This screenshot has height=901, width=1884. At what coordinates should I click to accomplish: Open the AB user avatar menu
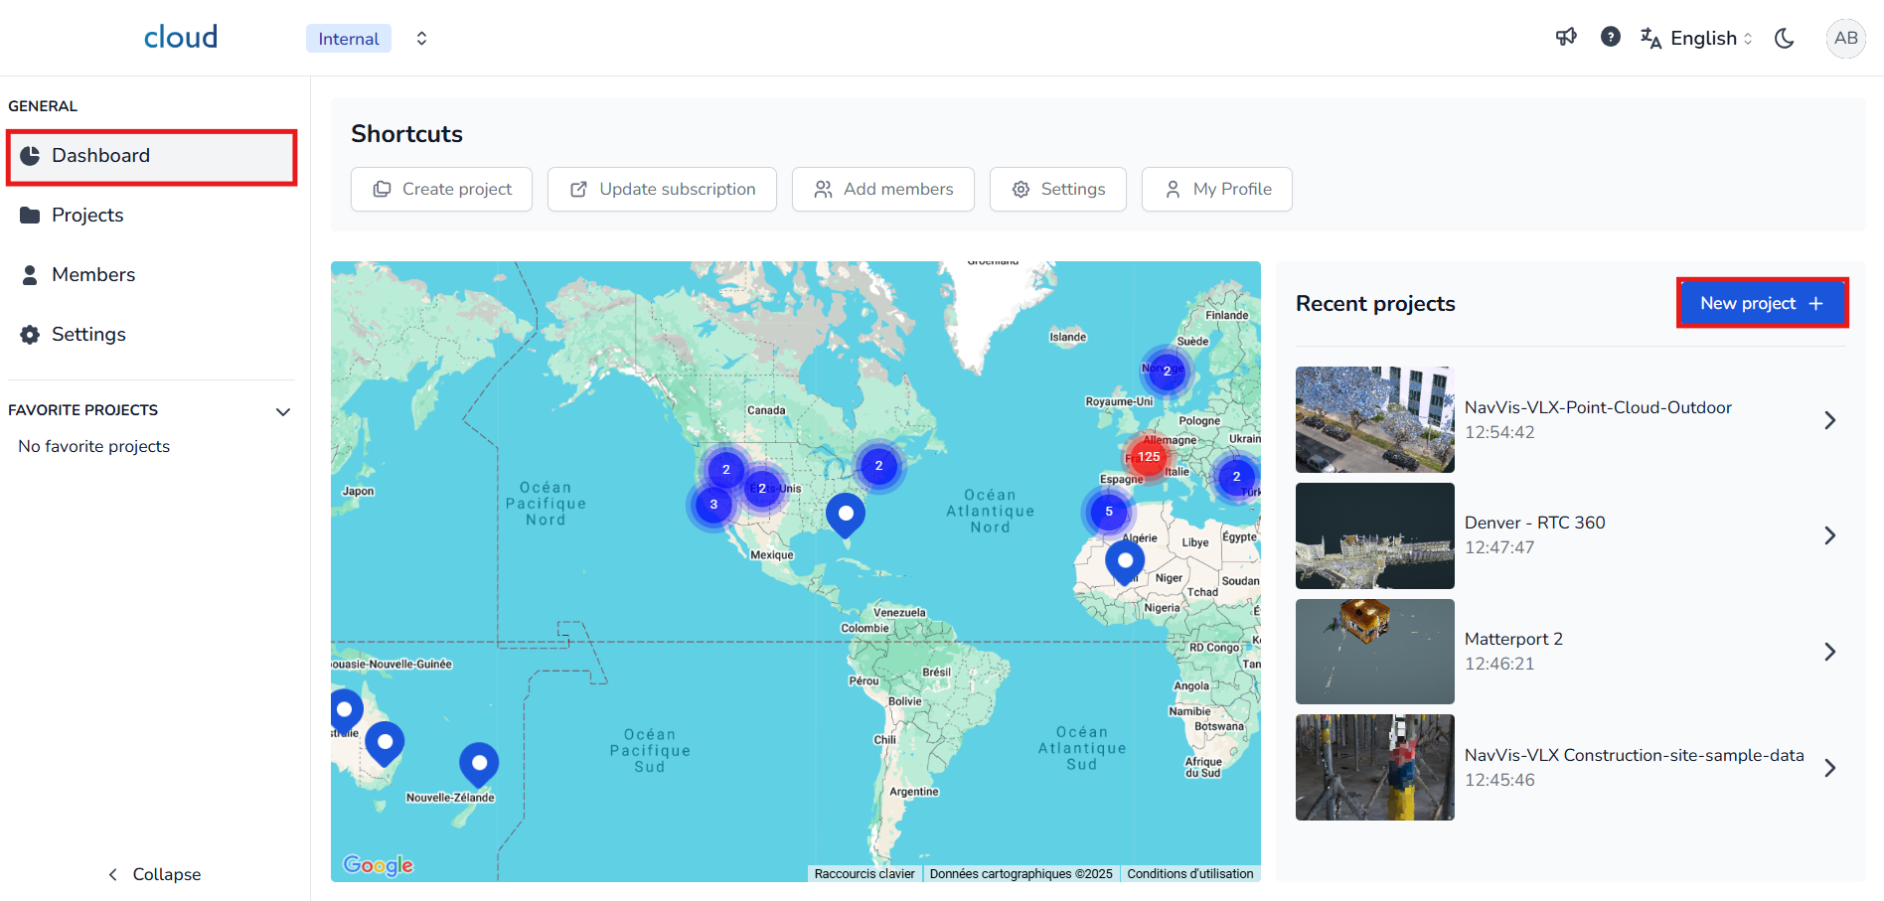(1845, 39)
